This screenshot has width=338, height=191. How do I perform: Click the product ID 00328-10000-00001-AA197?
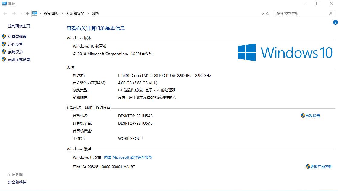[x=111, y=166]
